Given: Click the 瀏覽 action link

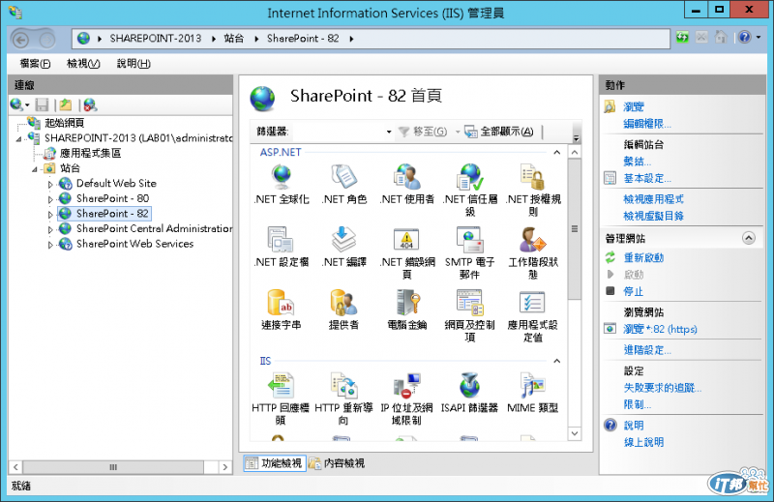Looking at the screenshot, I should coord(634,106).
